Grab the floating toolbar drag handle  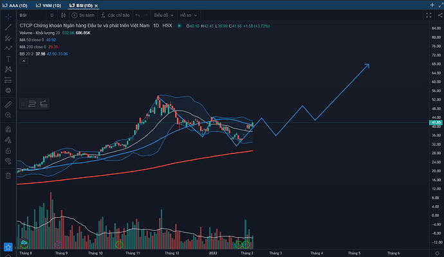click(23, 103)
